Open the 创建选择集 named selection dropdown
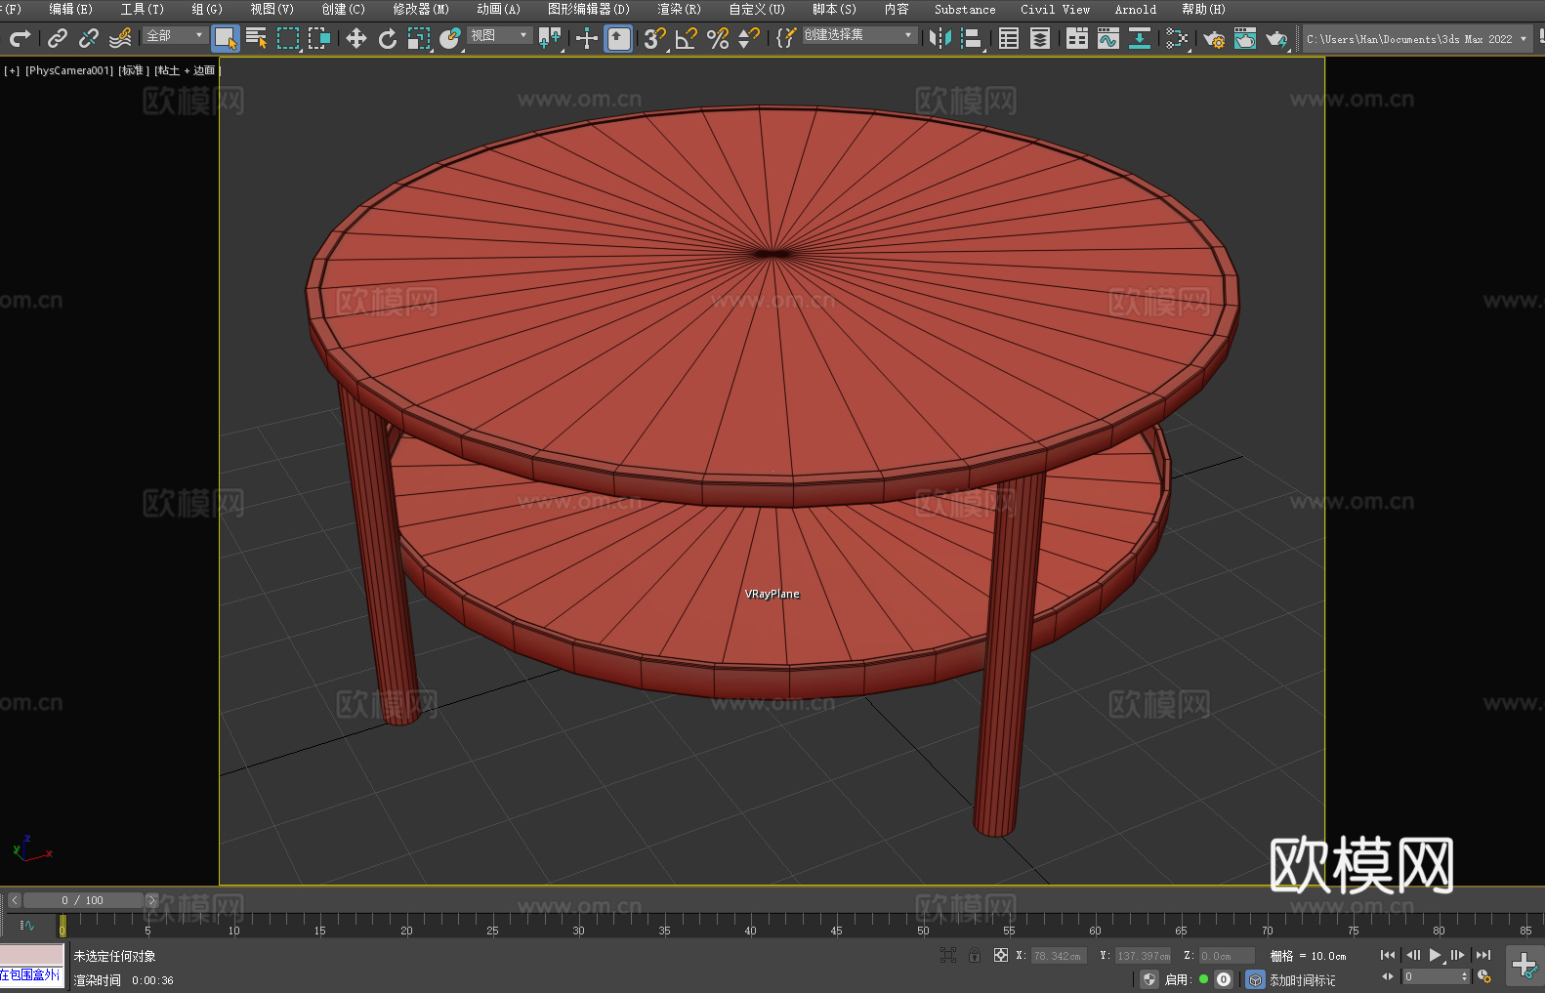1545x993 pixels. tap(859, 36)
